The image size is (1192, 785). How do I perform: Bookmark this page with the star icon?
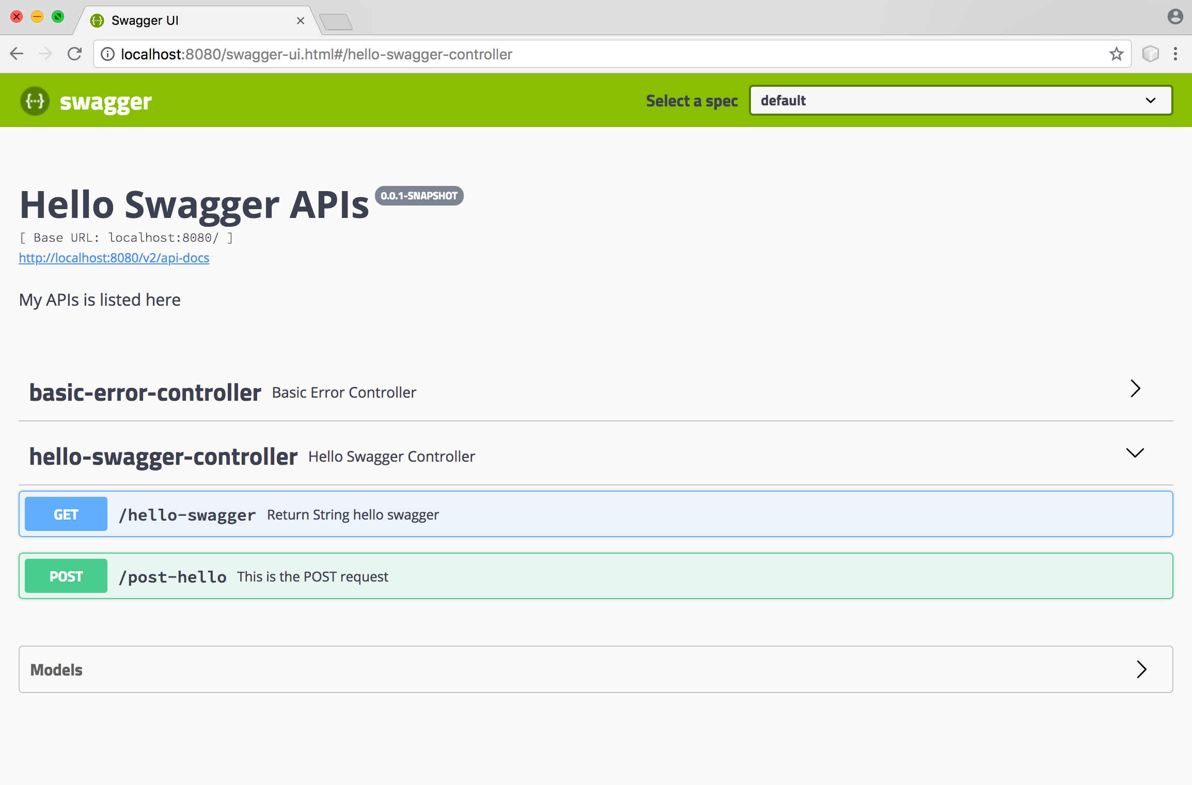coord(1116,54)
